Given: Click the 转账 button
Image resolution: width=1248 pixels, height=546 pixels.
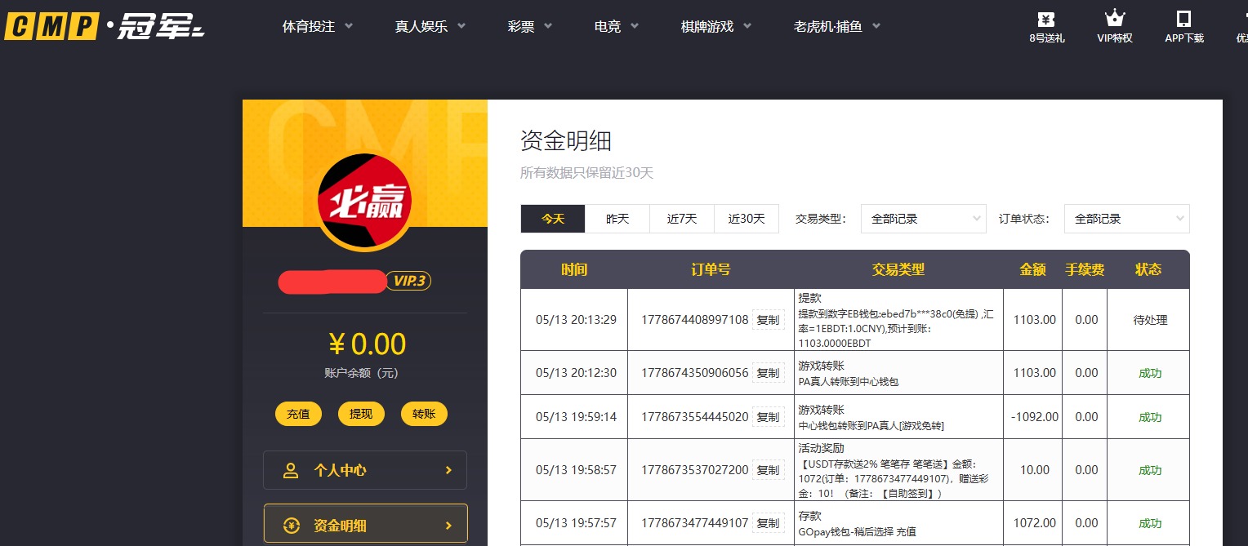Looking at the screenshot, I should 424,414.
